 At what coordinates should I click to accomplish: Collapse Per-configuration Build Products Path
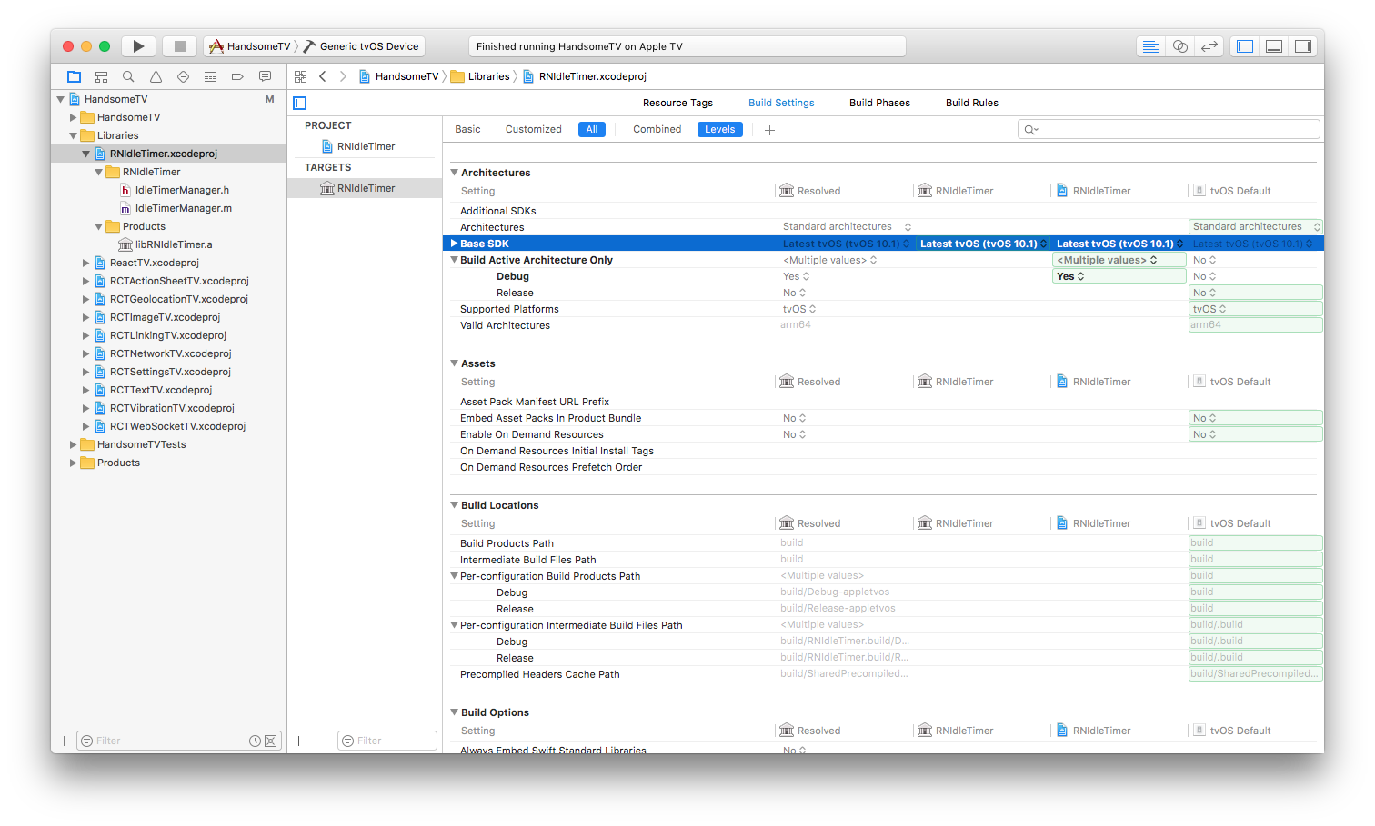[454, 576]
